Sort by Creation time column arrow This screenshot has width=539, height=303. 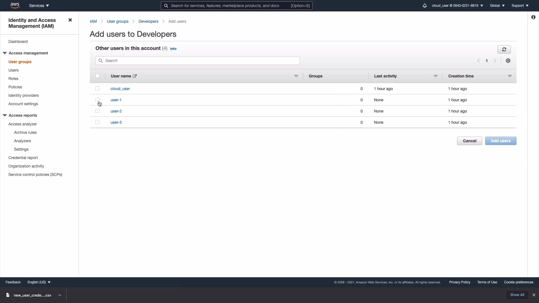510,76
